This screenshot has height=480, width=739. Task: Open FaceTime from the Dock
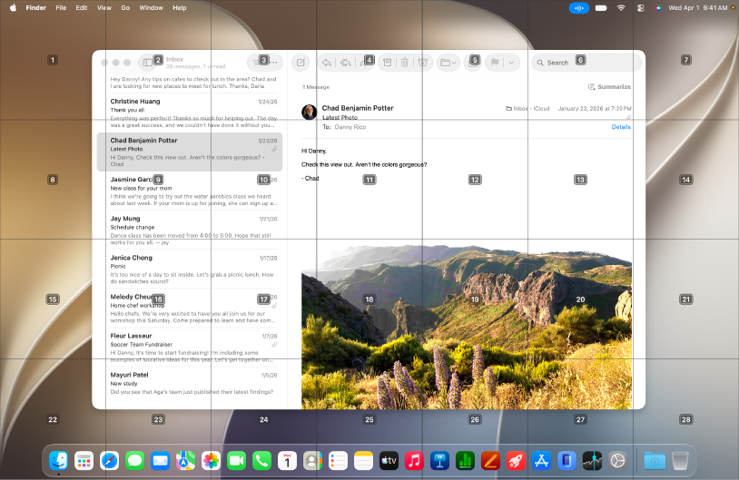pos(237,461)
